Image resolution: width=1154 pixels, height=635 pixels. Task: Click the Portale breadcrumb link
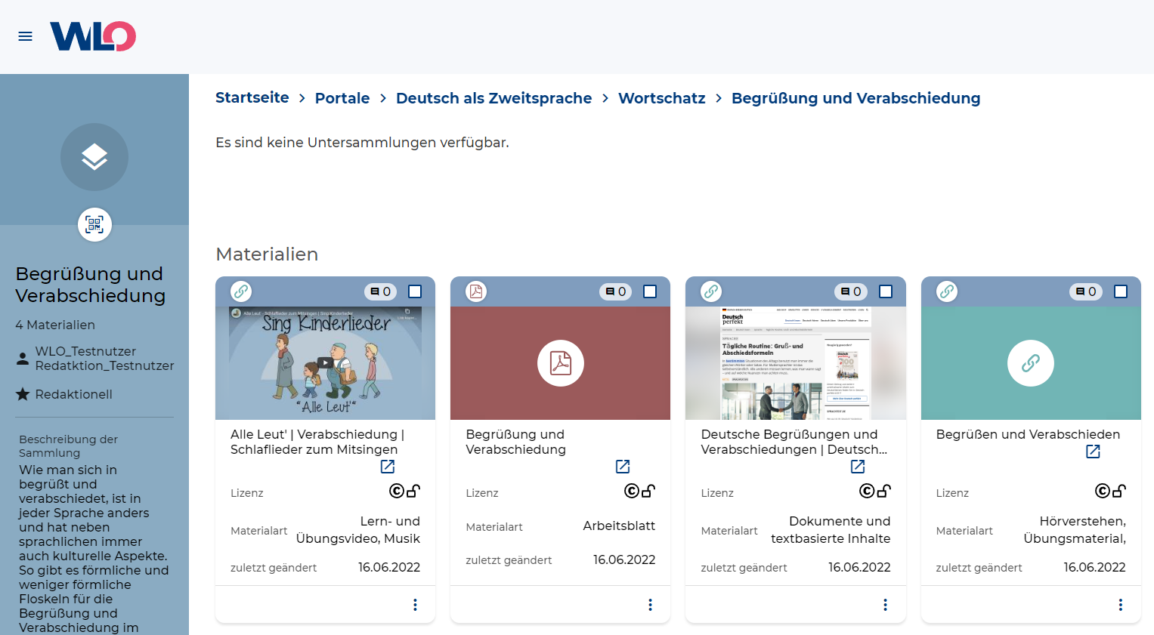click(x=342, y=98)
